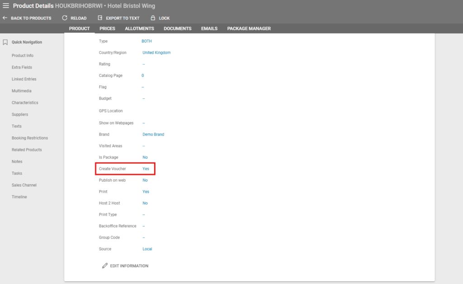Click the Reload icon
Screen dimensions: 463x284
65,18
